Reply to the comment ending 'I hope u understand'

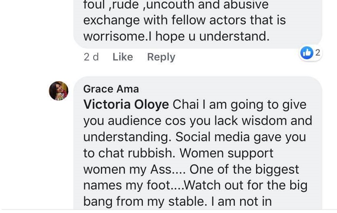[161, 57]
